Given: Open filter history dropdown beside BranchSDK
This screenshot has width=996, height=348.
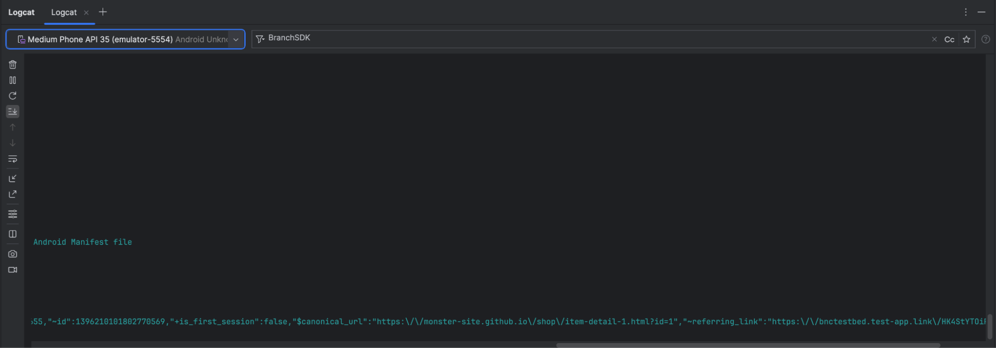Looking at the screenshot, I should click(260, 39).
